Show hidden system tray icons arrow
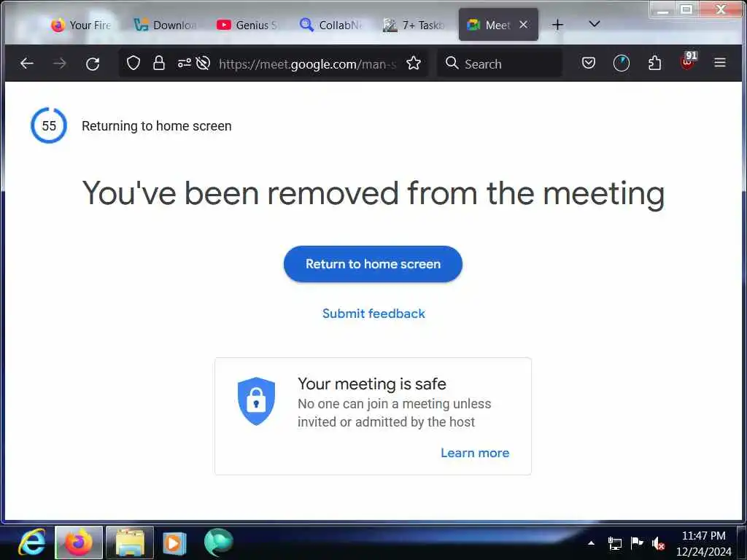Viewport: 747px width, 560px height. [x=591, y=542]
